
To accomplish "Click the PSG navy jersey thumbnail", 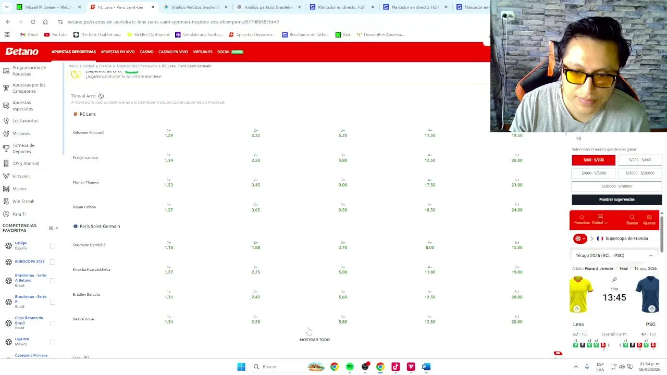I will (x=648, y=294).
